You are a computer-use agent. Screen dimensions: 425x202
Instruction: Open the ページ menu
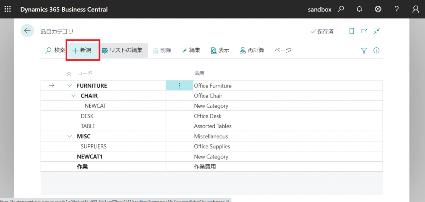point(283,50)
